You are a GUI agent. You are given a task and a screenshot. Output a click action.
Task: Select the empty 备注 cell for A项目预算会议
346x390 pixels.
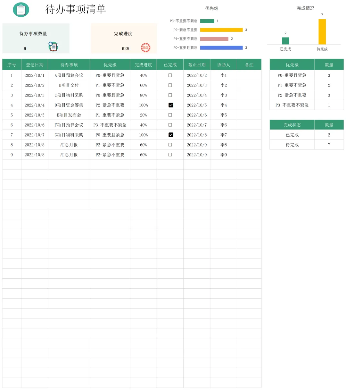point(249,75)
